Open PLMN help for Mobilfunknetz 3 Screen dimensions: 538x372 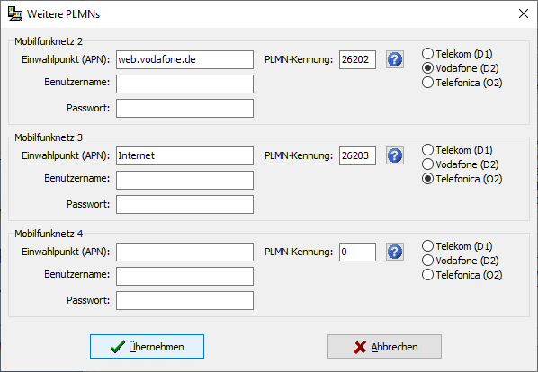coord(395,155)
